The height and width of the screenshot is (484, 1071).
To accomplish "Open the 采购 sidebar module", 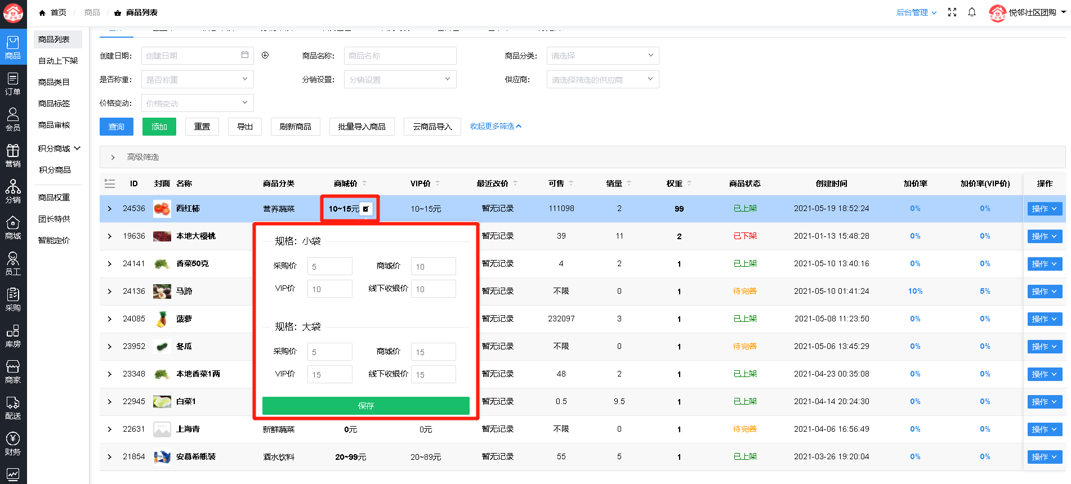I will click(x=13, y=299).
